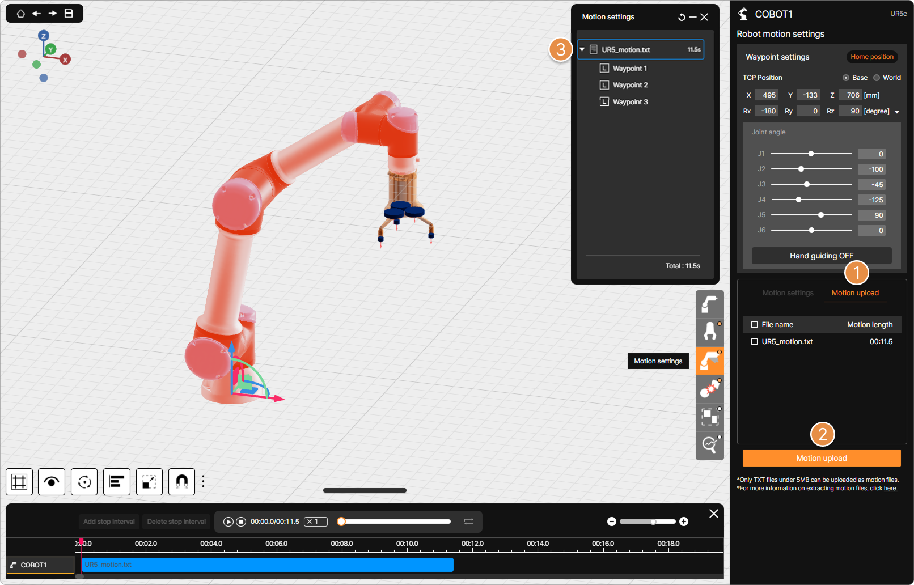914x585 pixels.
Task: Click Add stop interval button
Action: (x=109, y=522)
